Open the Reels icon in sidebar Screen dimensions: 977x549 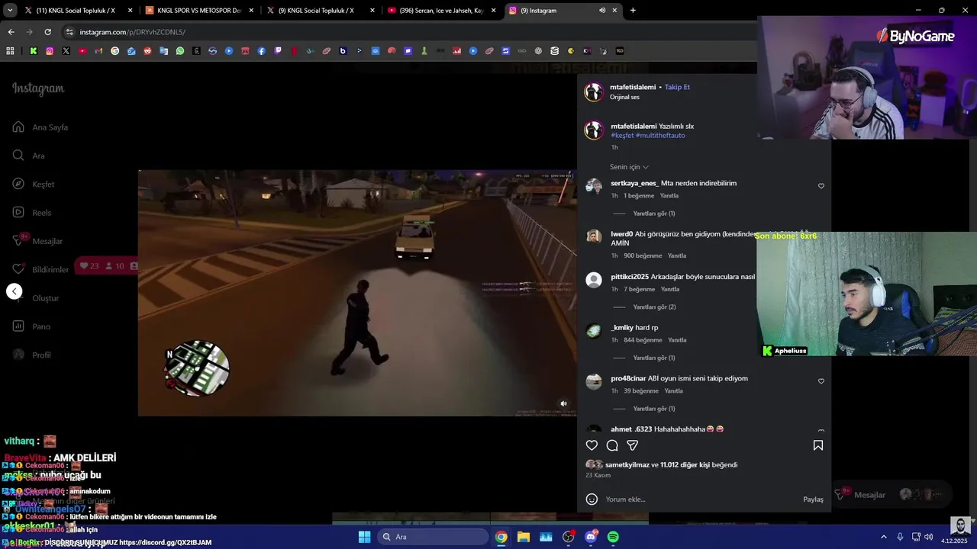coord(18,213)
